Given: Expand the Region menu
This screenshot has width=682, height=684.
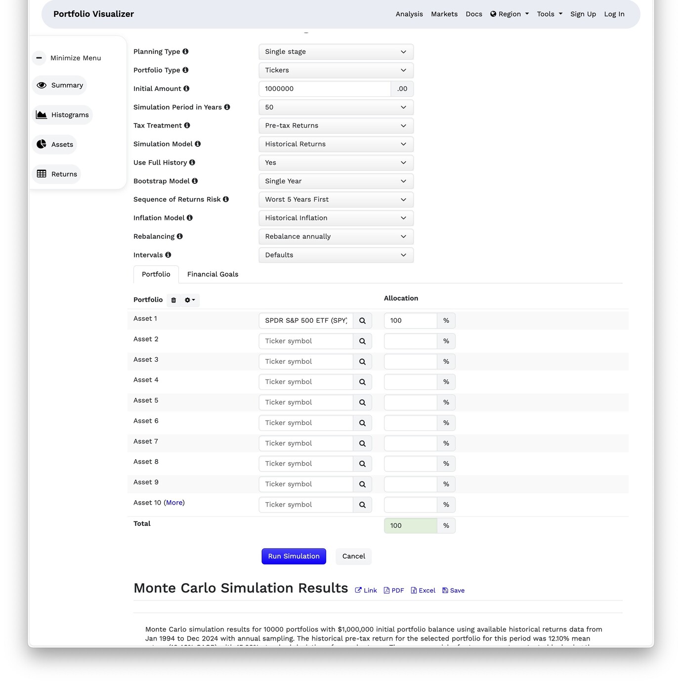Looking at the screenshot, I should (510, 14).
